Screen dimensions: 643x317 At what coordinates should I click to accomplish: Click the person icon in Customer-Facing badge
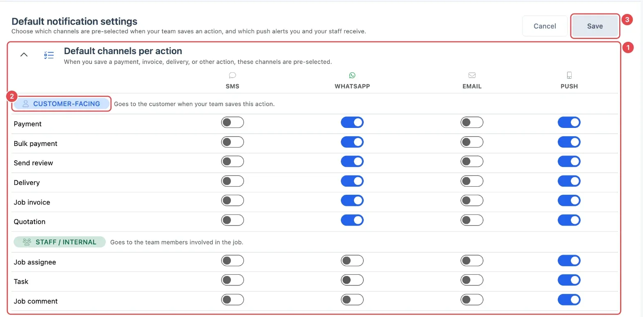pos(25,104)
